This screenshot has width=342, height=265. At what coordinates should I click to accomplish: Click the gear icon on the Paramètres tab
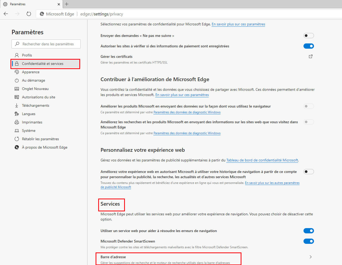[x=5, y=4]
